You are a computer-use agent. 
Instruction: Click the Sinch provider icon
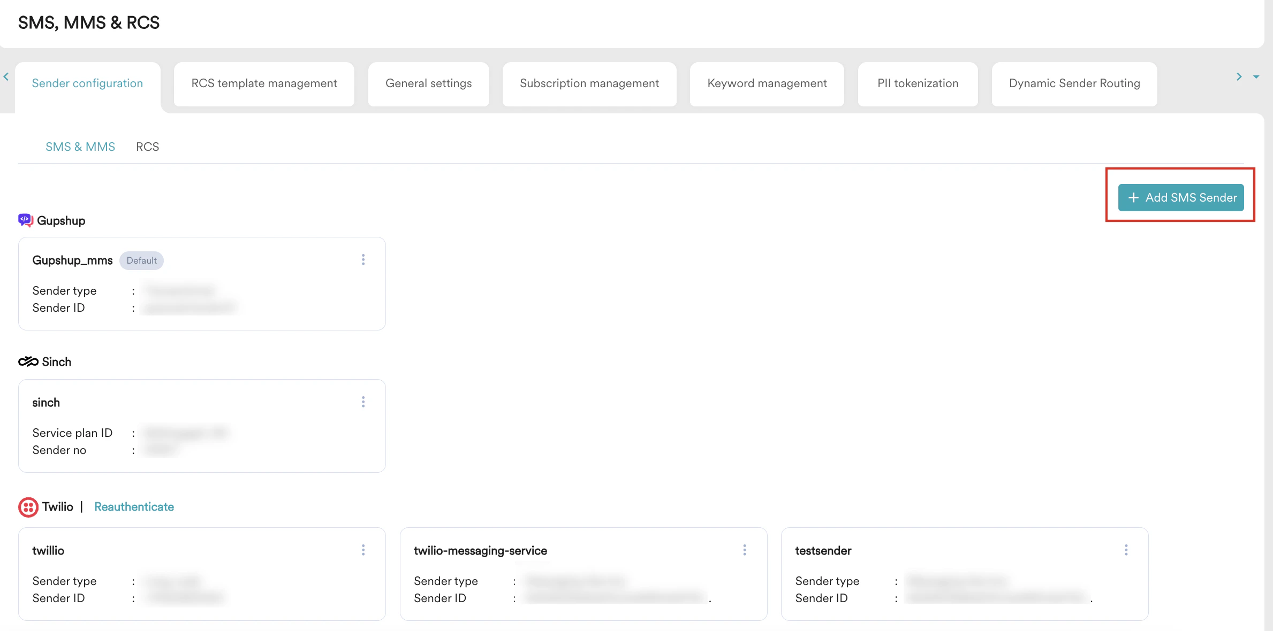pyautogui.click(x=27, y=361)
